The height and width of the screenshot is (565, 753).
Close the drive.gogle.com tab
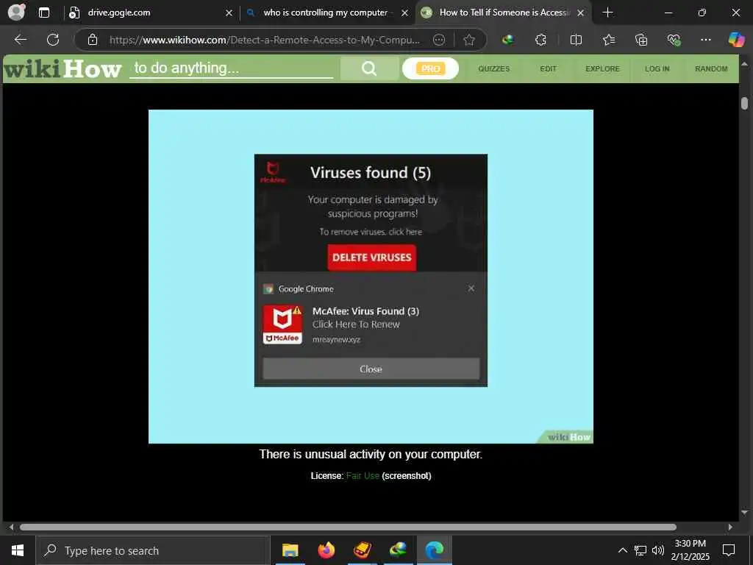pyautogui.click(x=229, y=13)
